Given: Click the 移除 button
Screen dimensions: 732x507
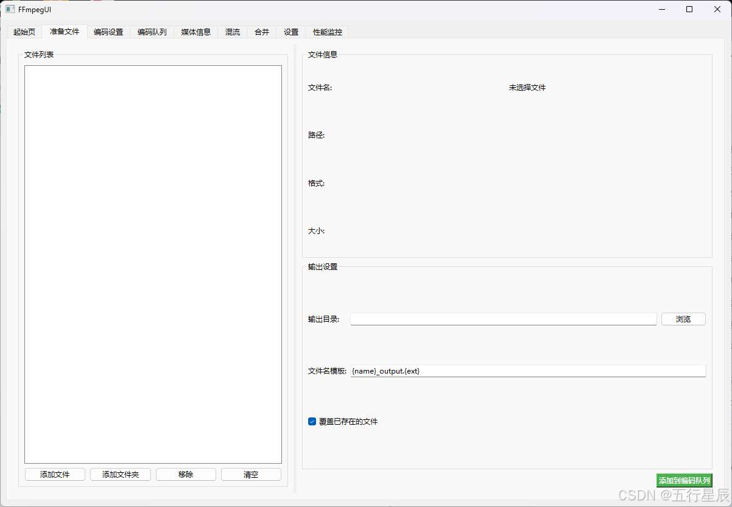Looking at the screenshot, I should coord(186,475).
